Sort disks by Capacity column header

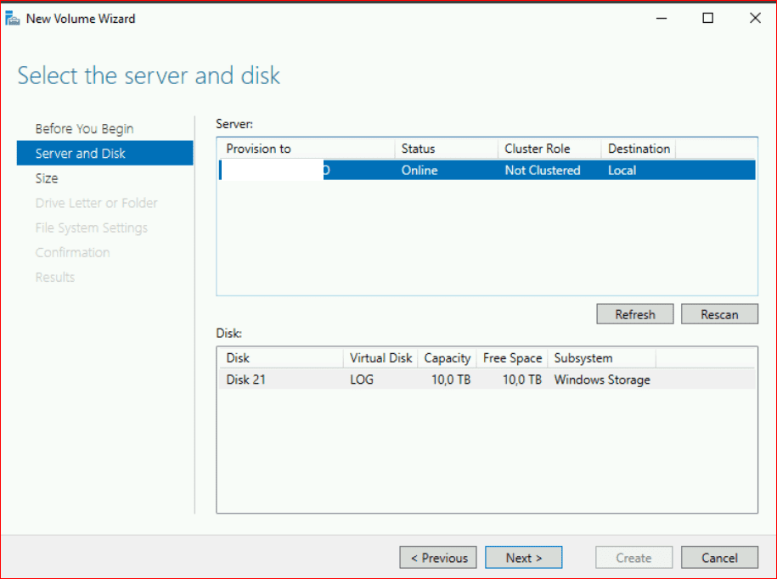[x=447, y=358]
